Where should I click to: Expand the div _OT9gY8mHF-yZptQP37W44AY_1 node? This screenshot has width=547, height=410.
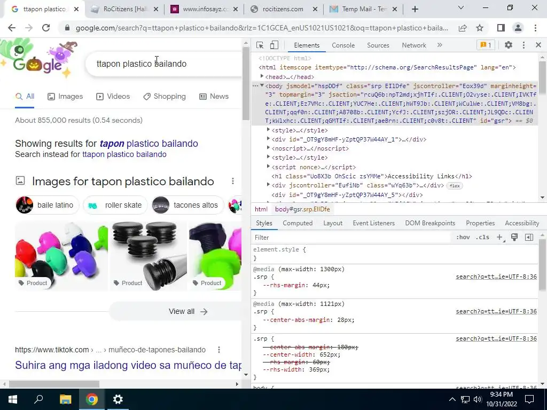coord(268,139)
